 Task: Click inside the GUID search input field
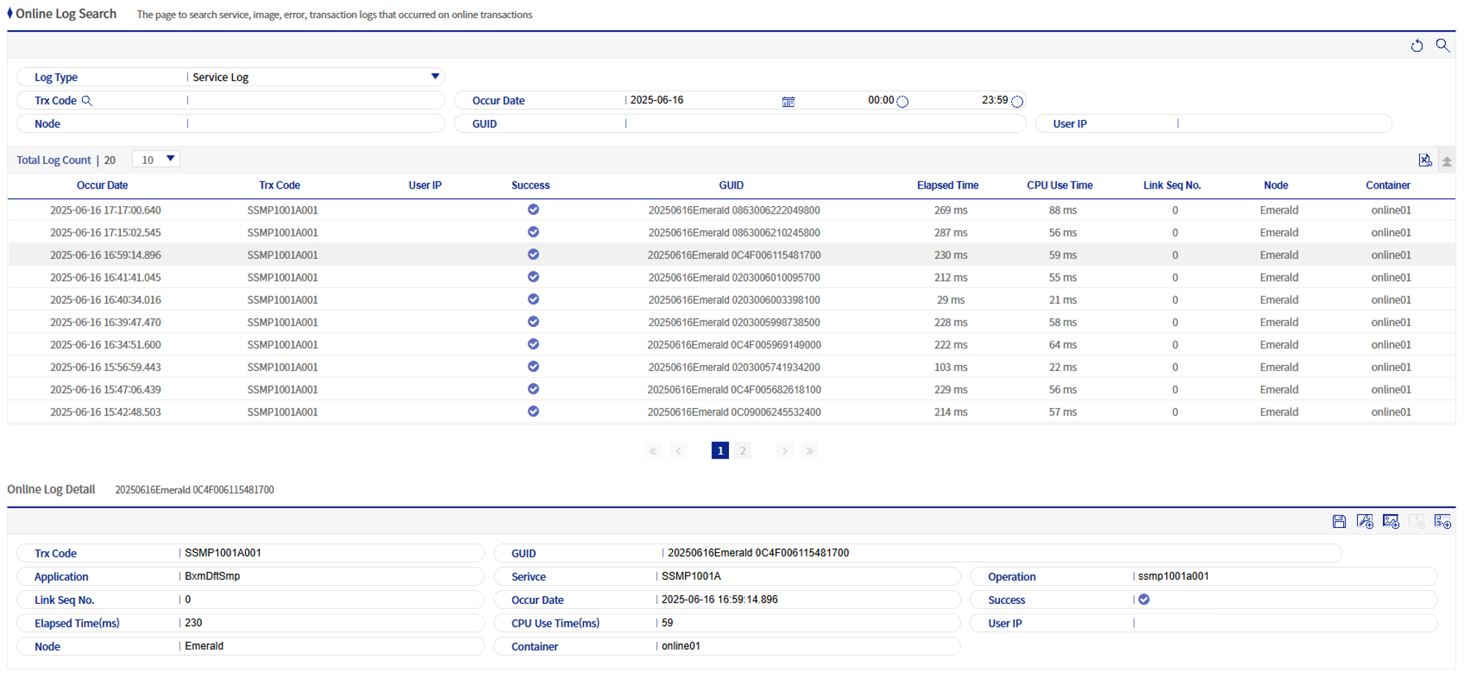[x=805, y=124]
